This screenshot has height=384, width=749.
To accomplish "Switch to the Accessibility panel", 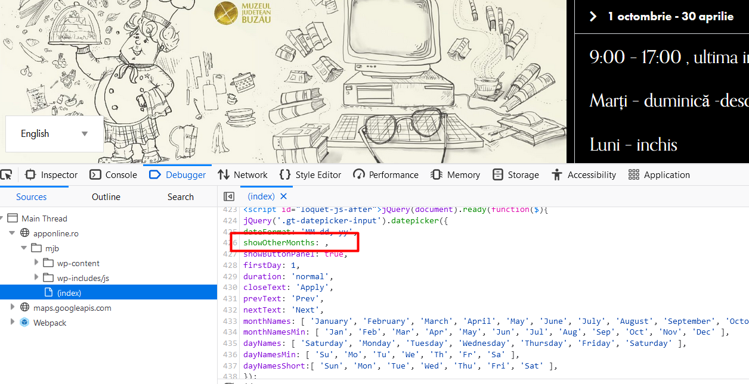I will (584, 174).
